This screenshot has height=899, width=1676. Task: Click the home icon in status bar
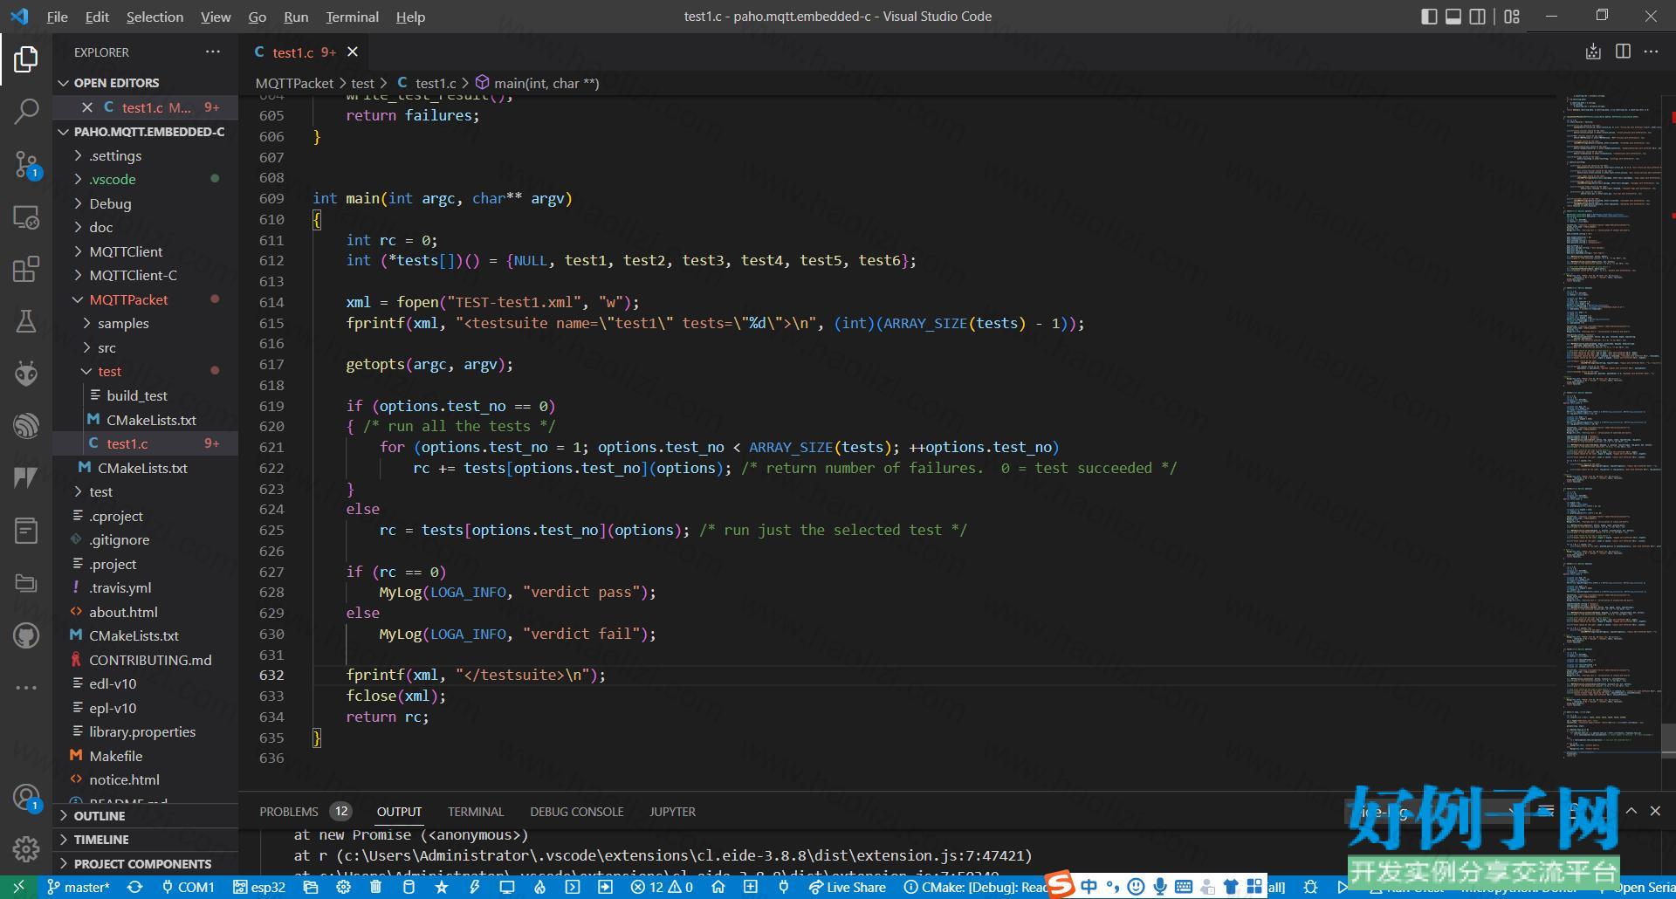(718, 887)
